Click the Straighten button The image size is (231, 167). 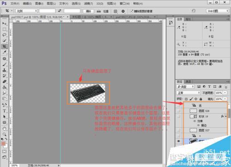(103, 11)
